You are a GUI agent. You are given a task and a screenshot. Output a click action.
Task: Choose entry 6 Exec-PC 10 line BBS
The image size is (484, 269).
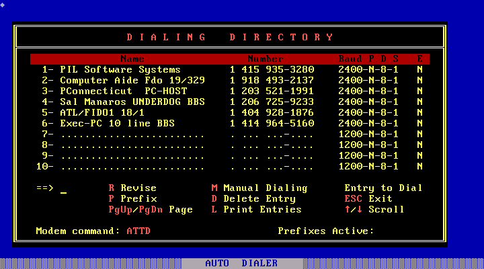coord(108,124)
